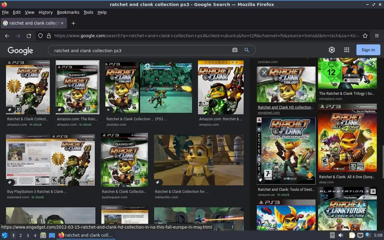This screenshot has height=240, width=384.
Task: Open Ratchet and Clank HD collection link
Action: pyautogui.click(x=286, y=107)
